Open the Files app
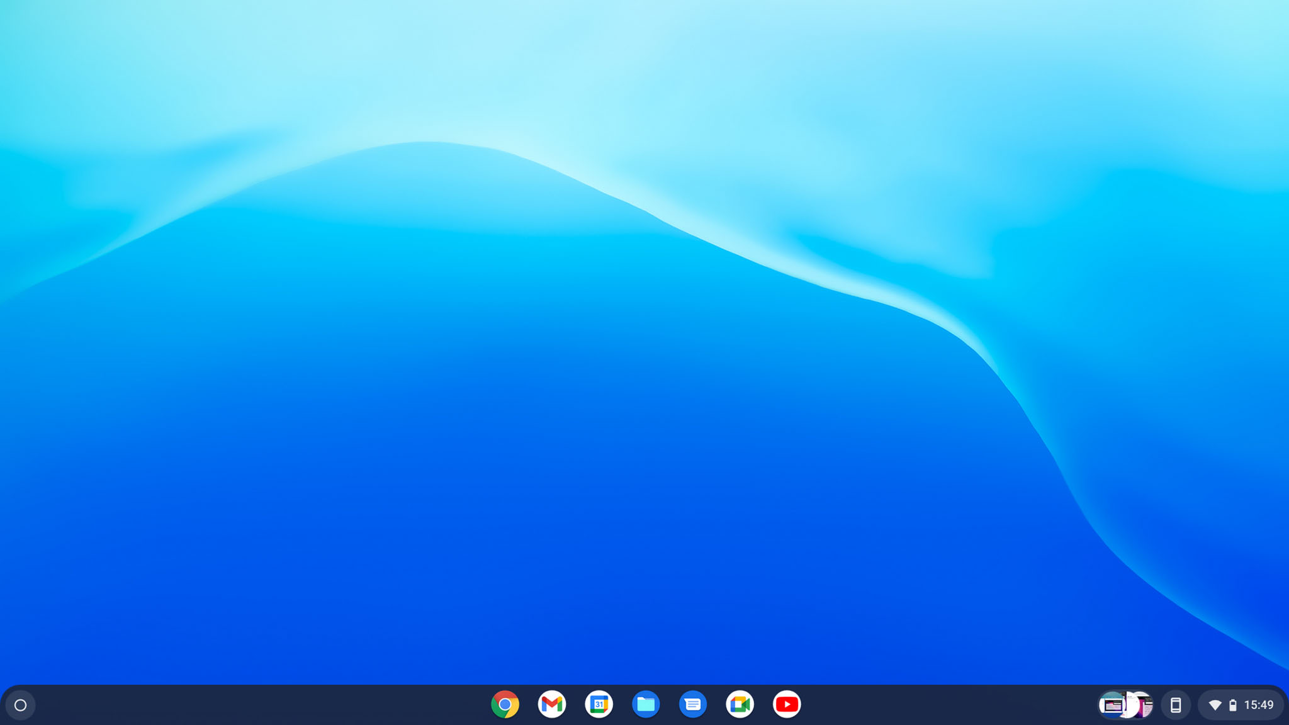The height and width of the screenshot is (725, 1289). (646, 704)
